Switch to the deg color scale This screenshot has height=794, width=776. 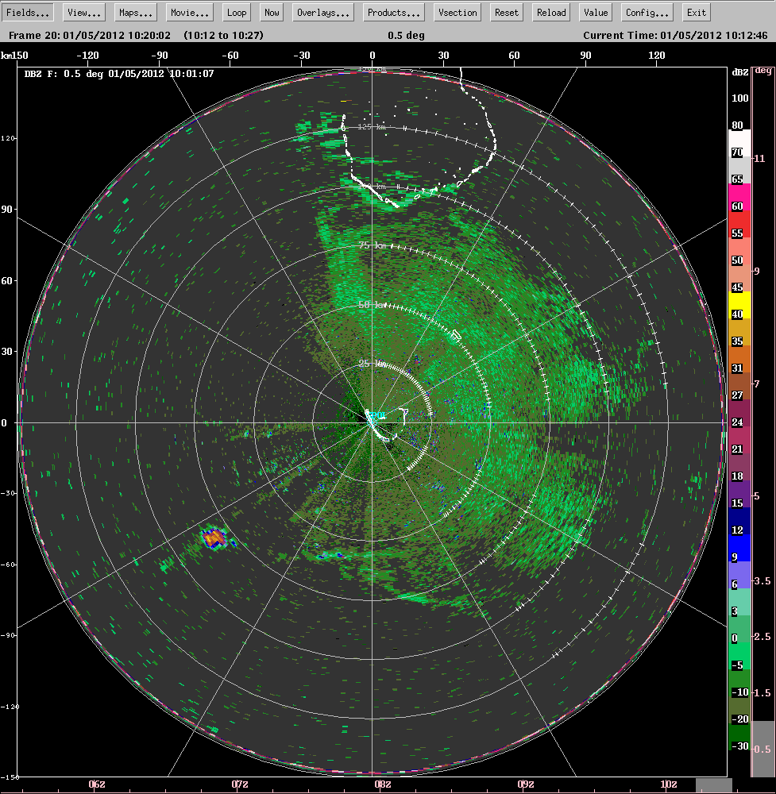pyautogui.click(x=766, y=71)
